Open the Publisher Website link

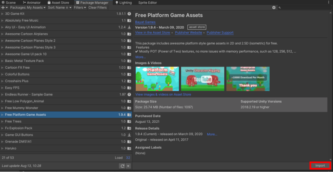pyautogui.click(x=188, y=32)
